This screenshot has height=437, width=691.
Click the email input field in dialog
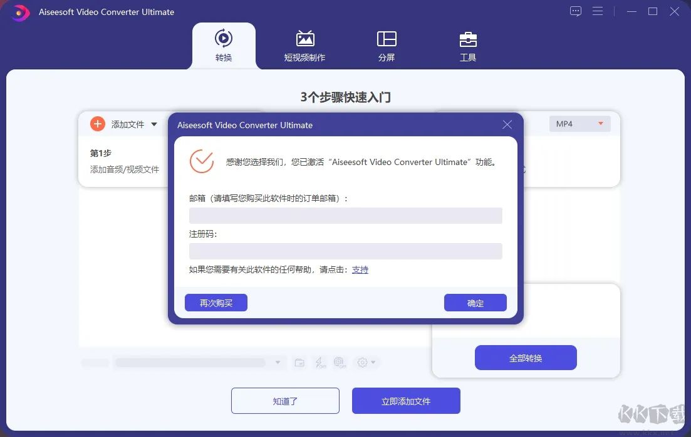(345, 215)
